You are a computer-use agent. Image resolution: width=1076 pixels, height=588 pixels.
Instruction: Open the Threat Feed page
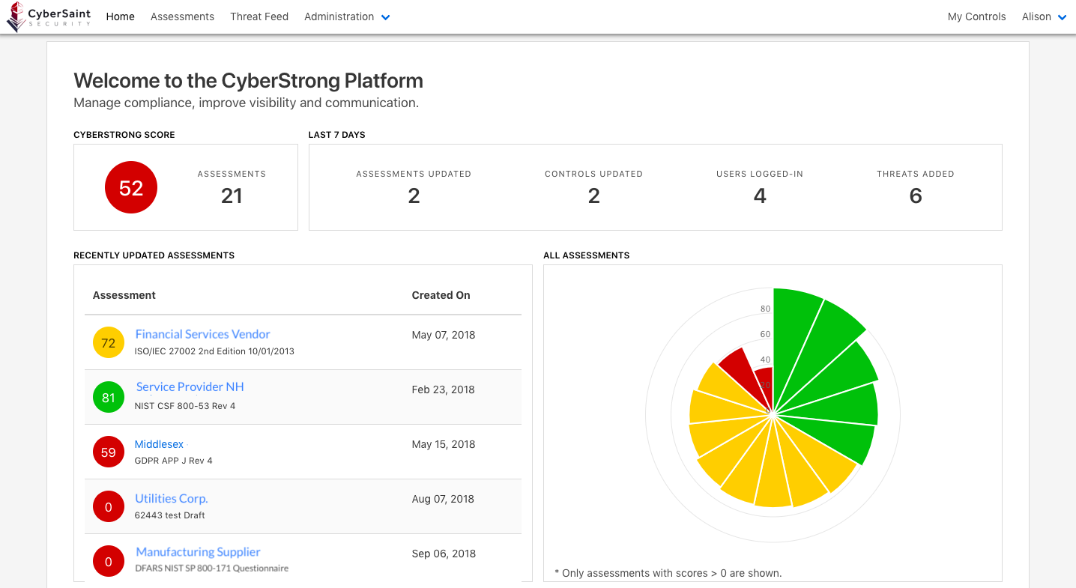(x=259, y=16)
